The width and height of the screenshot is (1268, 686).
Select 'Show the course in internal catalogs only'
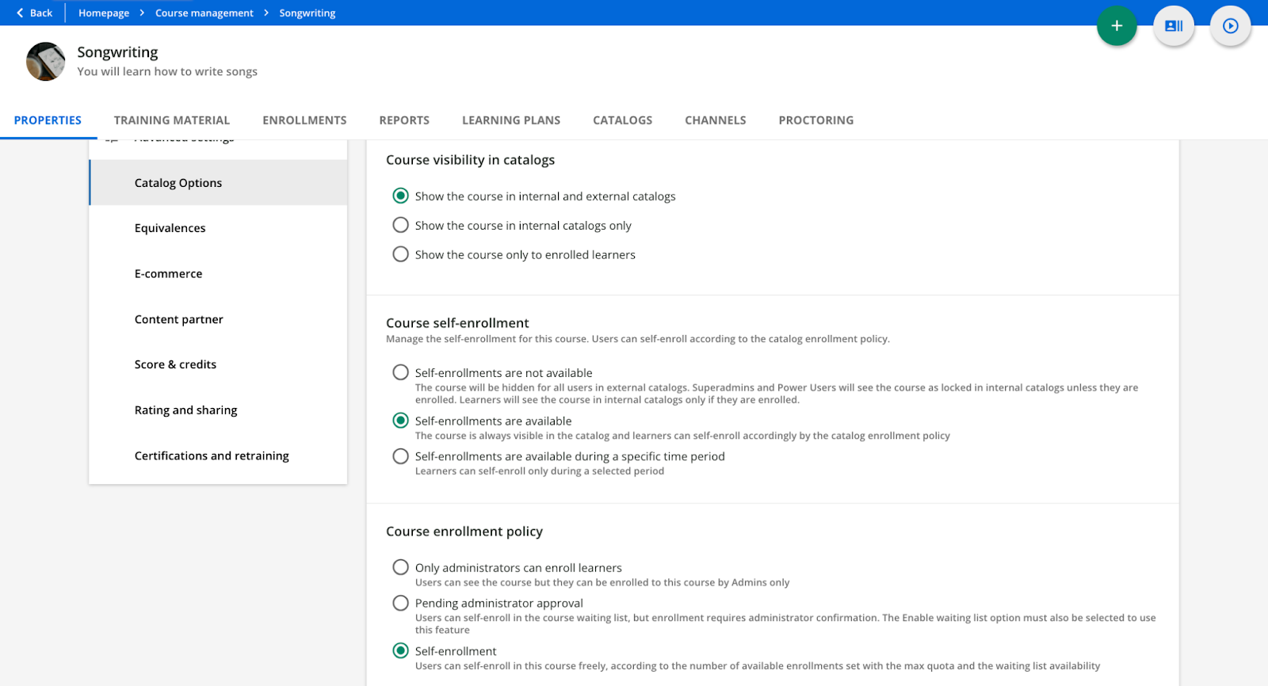(x=401, y=226)
